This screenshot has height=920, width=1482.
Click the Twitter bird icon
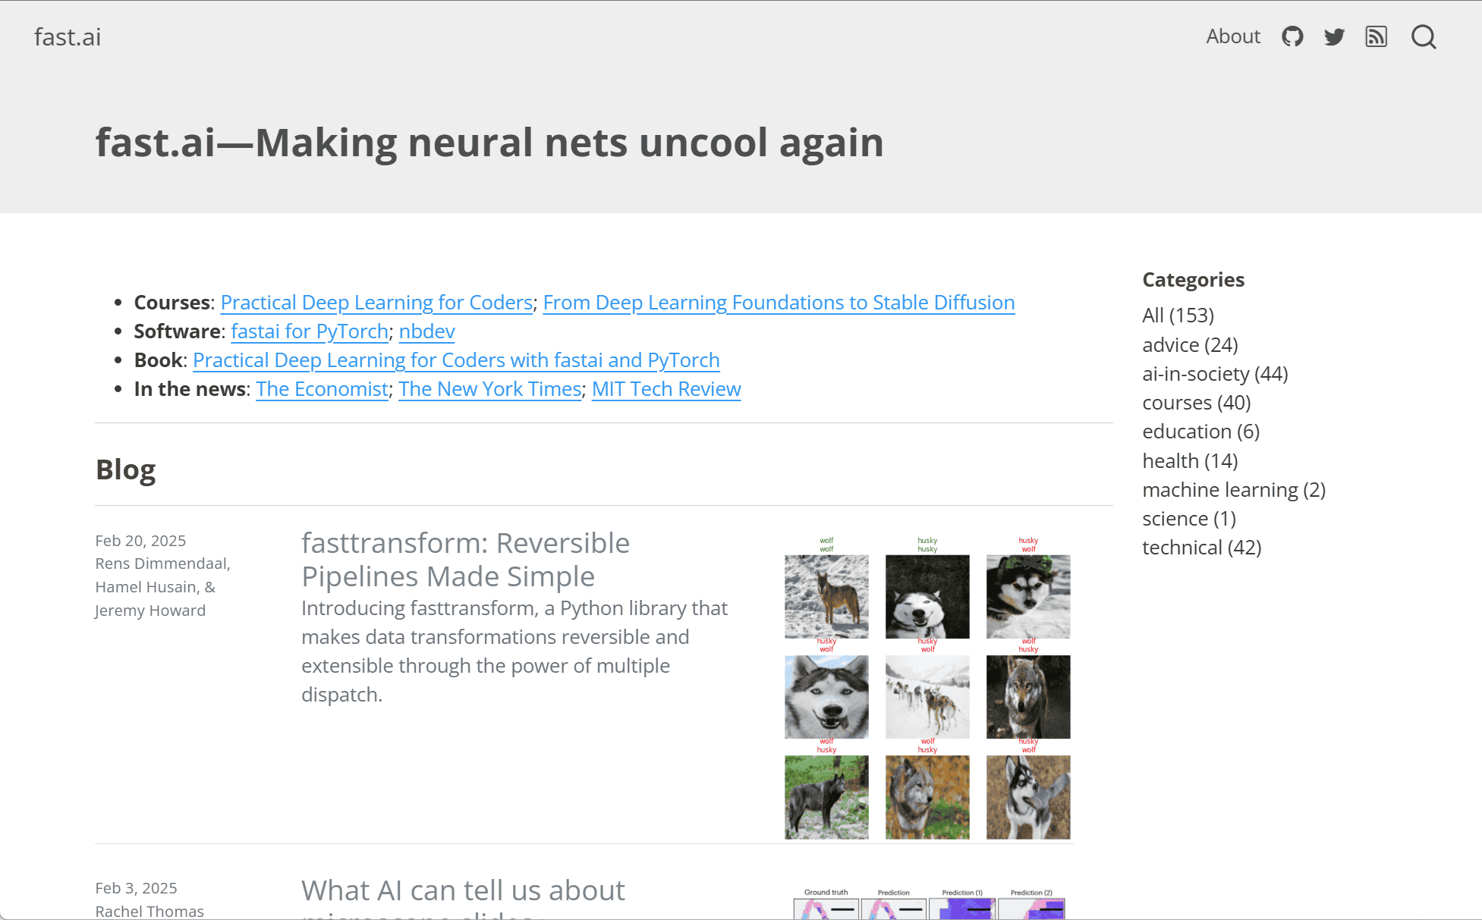click(1334, 36)
